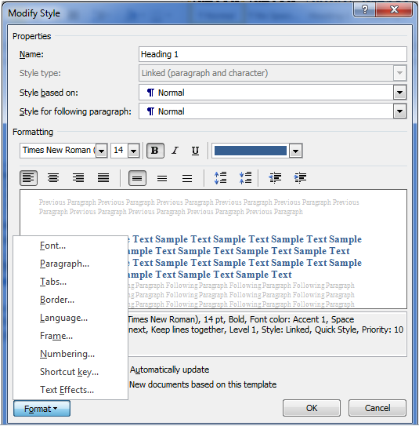The image size is (419, 426).
Task: Decrease paragraph indent
Action: coord(275,178)
